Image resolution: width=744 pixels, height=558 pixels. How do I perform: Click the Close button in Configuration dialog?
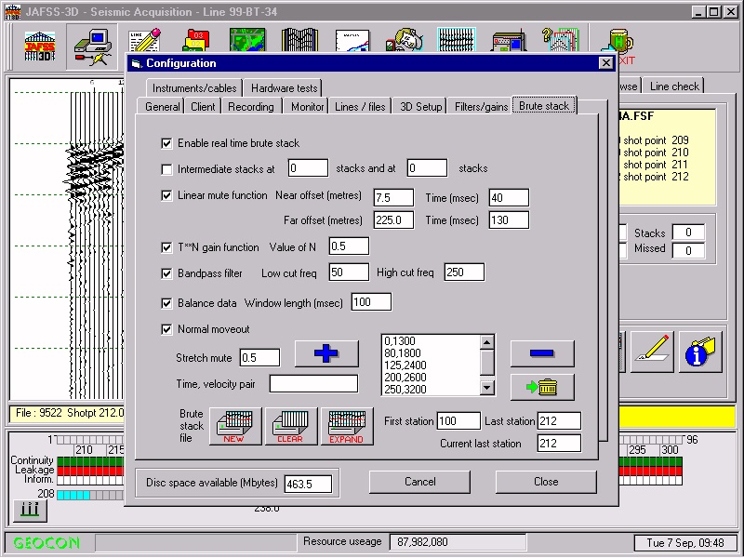546,482
